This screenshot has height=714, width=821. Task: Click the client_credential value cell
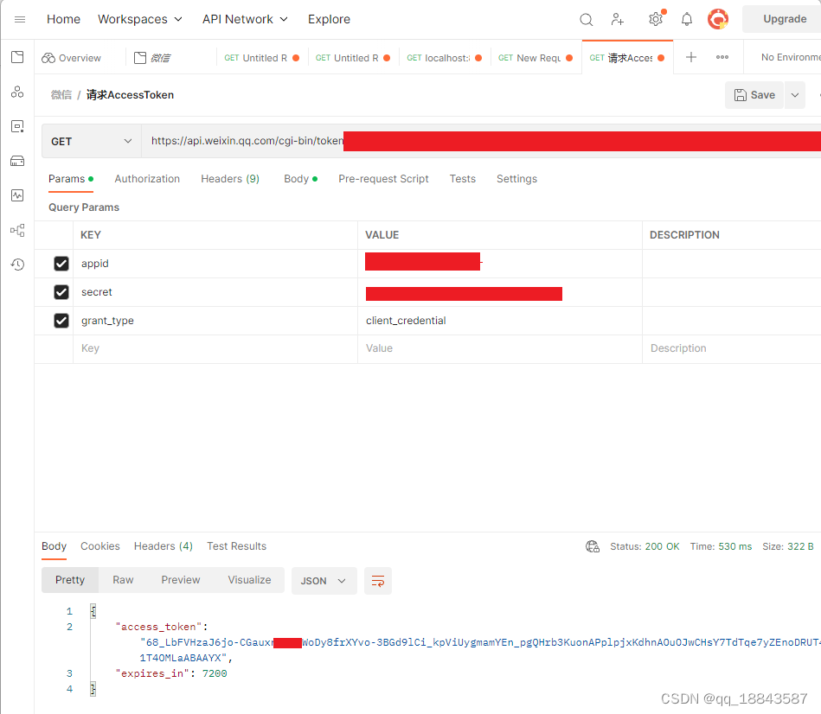click(x=499, y=321)
